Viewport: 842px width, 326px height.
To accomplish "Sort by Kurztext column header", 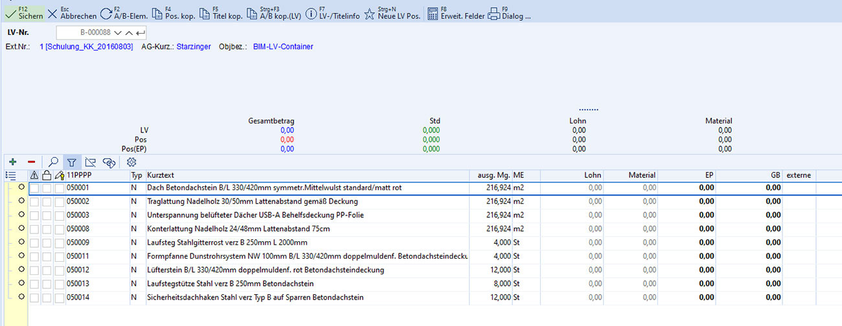I will tap(307, 175).
